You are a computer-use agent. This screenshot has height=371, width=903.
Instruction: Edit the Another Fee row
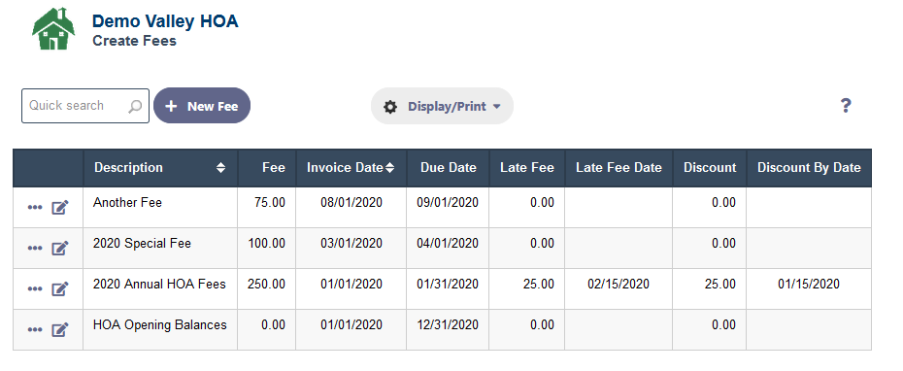pyautogui.click(x=60, y=208)
